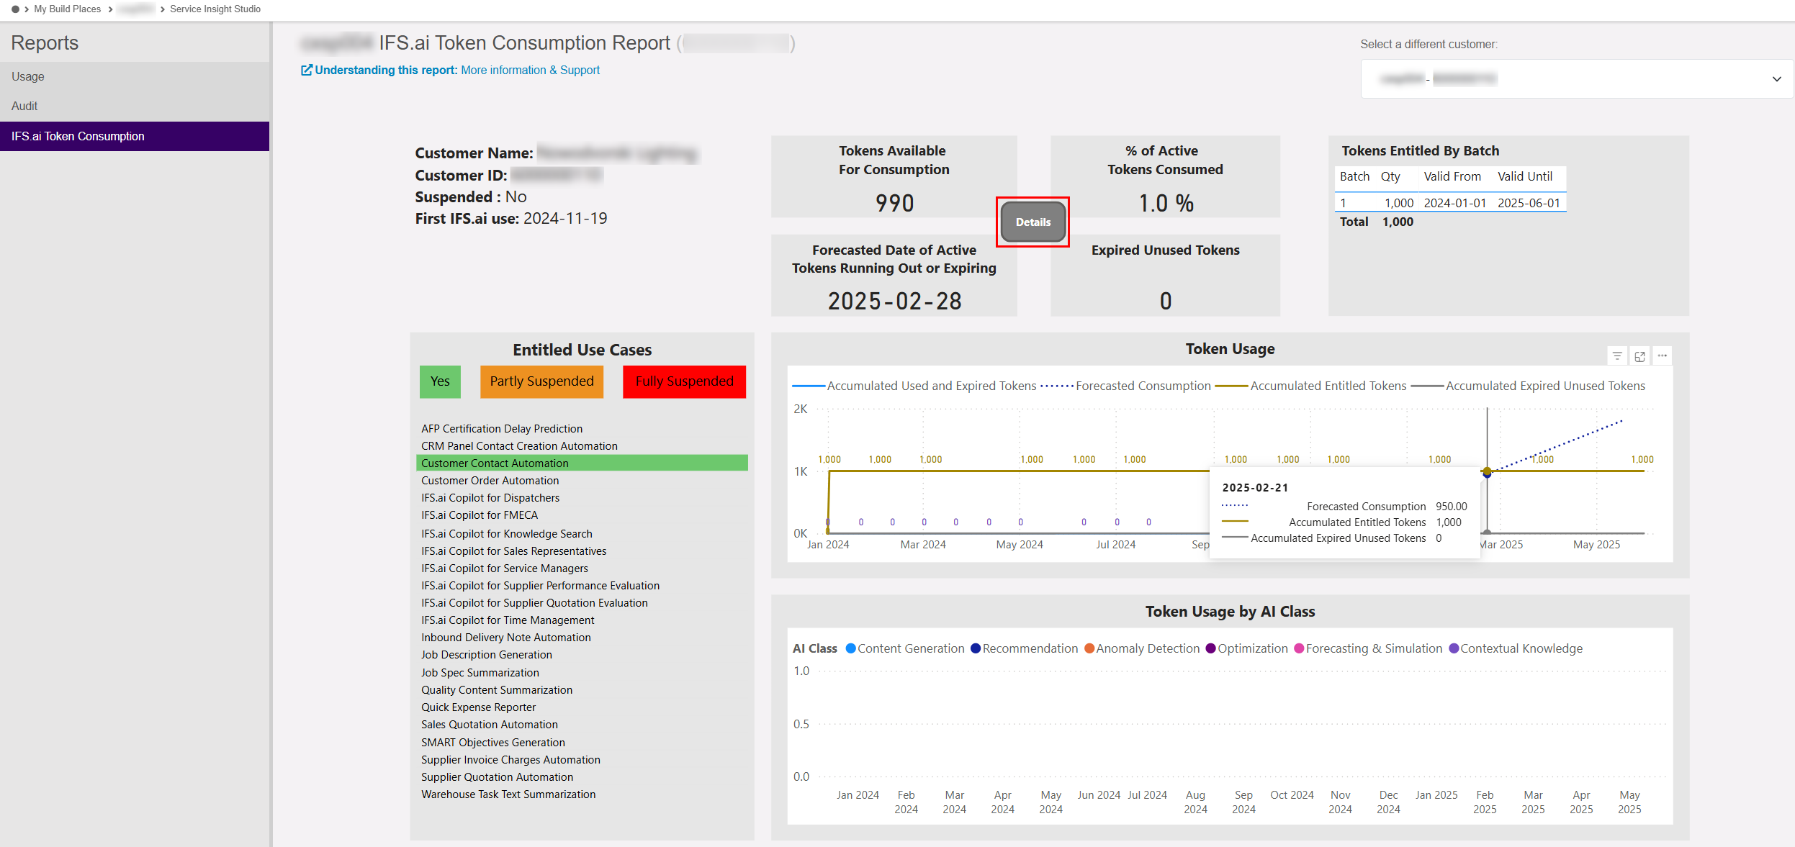This screenshot has width=1795, height=847.
Task: Select Quality Content Summarization use case
Action: [x=497, y=689]
